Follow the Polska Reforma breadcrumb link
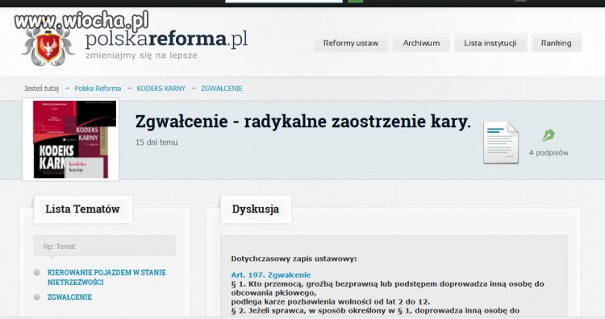The image size is (605, 319). coord(98,89)
